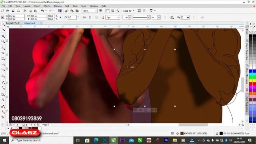Click the Windows Start button
The height and width of the screenshot is (144, 256).
pos(4,140)
